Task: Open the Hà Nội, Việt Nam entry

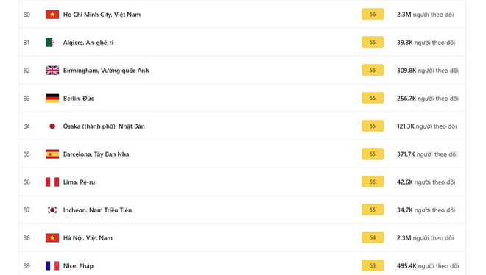Action: (x=88, y=238)
